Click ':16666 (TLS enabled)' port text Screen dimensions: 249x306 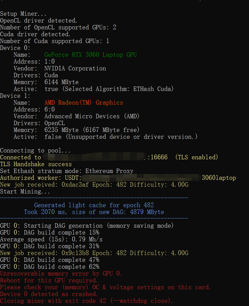coord(183,157)
